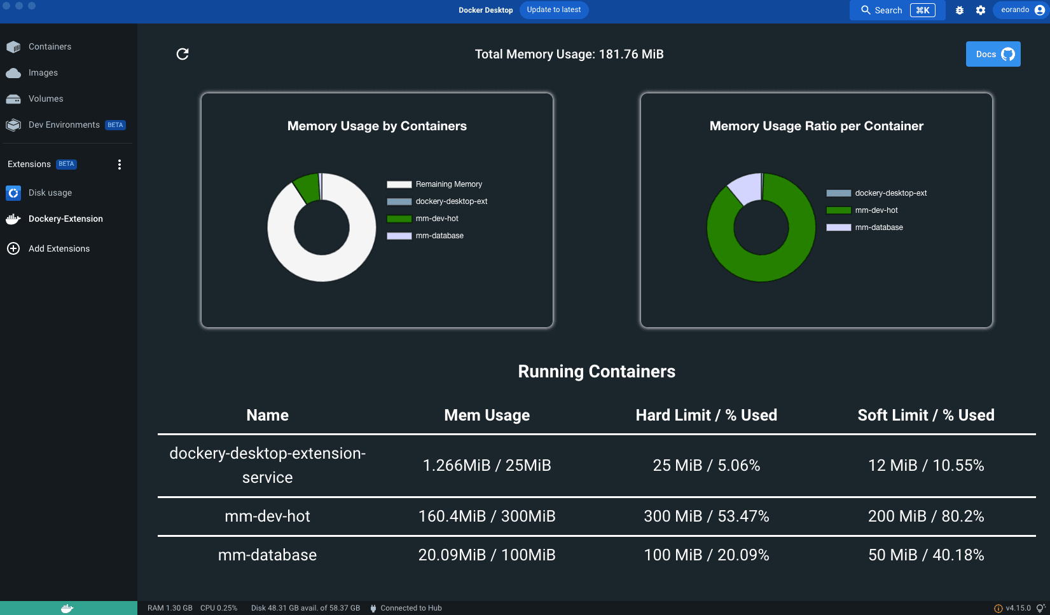Click mm-dev-hot row name

click(x=268, y=516)
